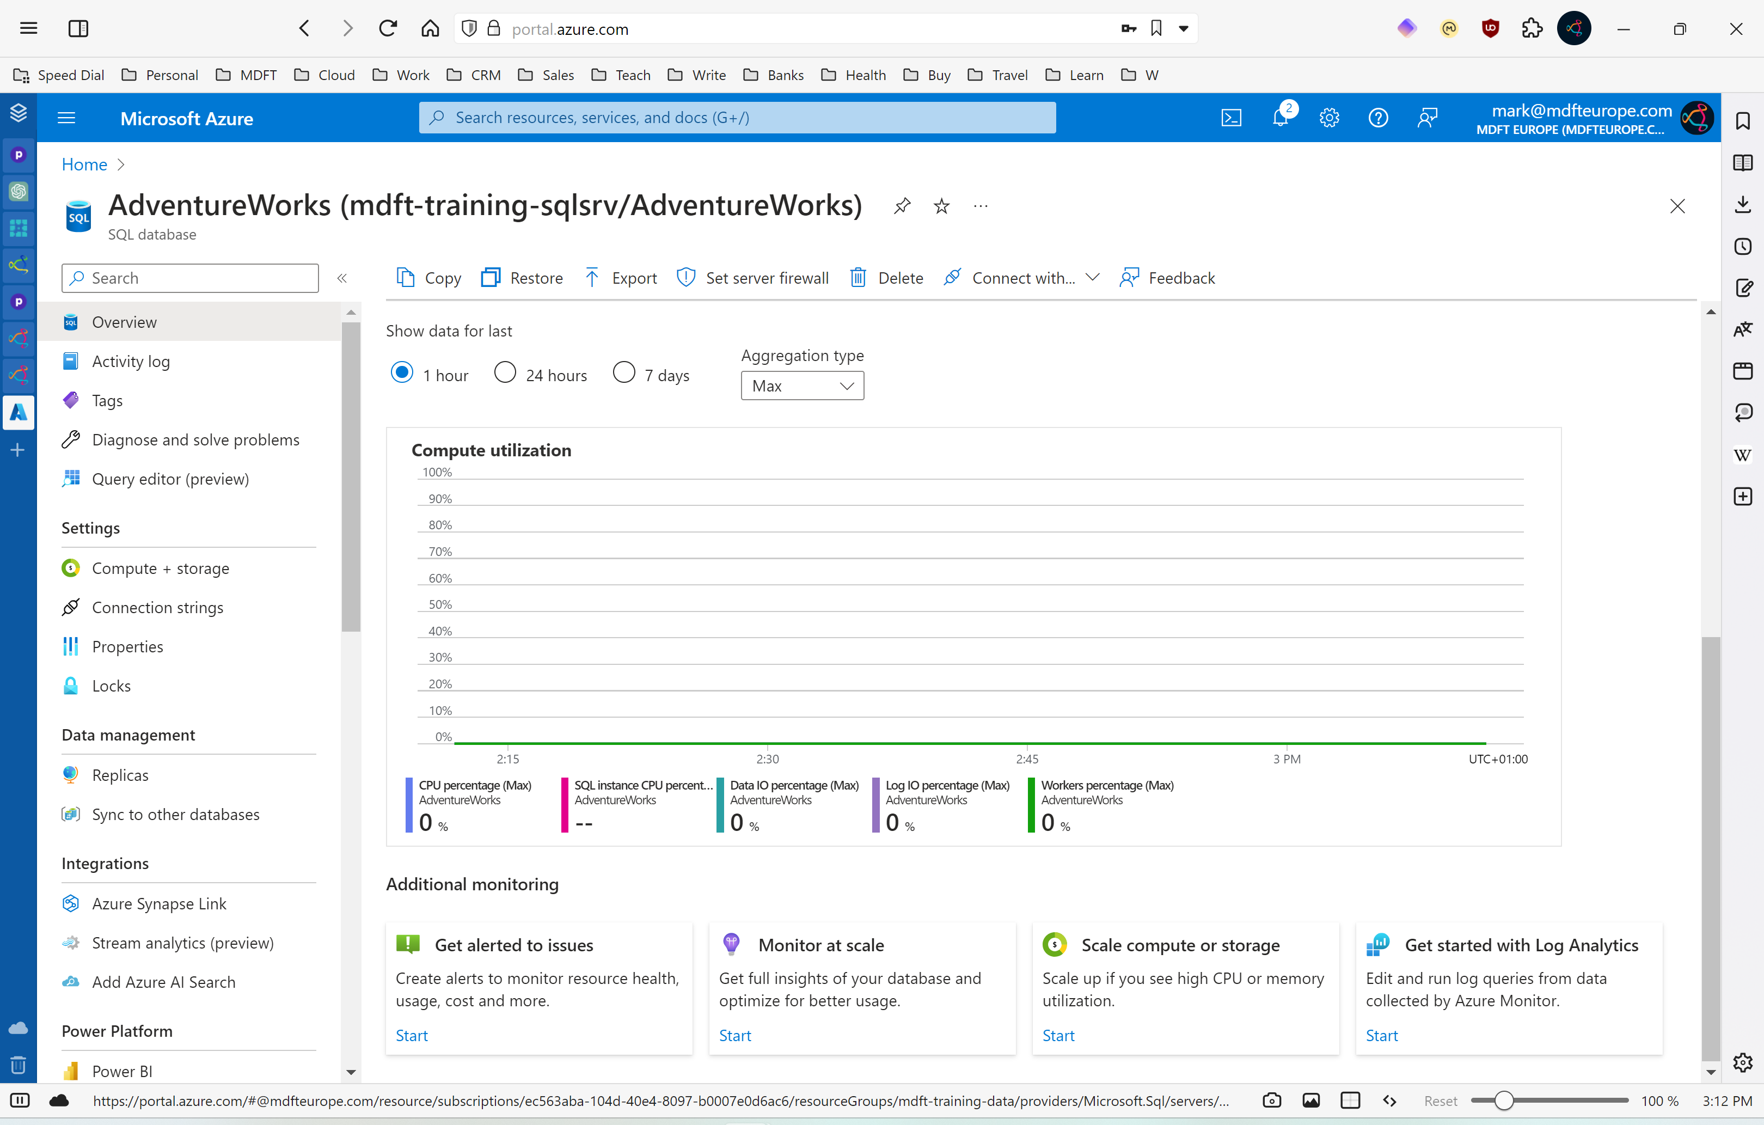The image size is (1764, 1125).
Task: Open Compute + storage settings
Action: pyautogui.click(x=161, y=568)
